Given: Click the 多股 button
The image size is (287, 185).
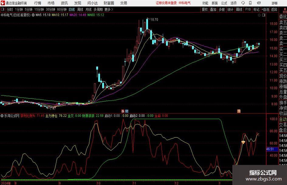Looking at the screenshot, I should [222, 9].
